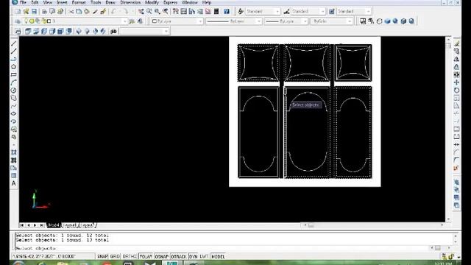Open the Dimension Style Standard dropdown

(x=308, y=12)
